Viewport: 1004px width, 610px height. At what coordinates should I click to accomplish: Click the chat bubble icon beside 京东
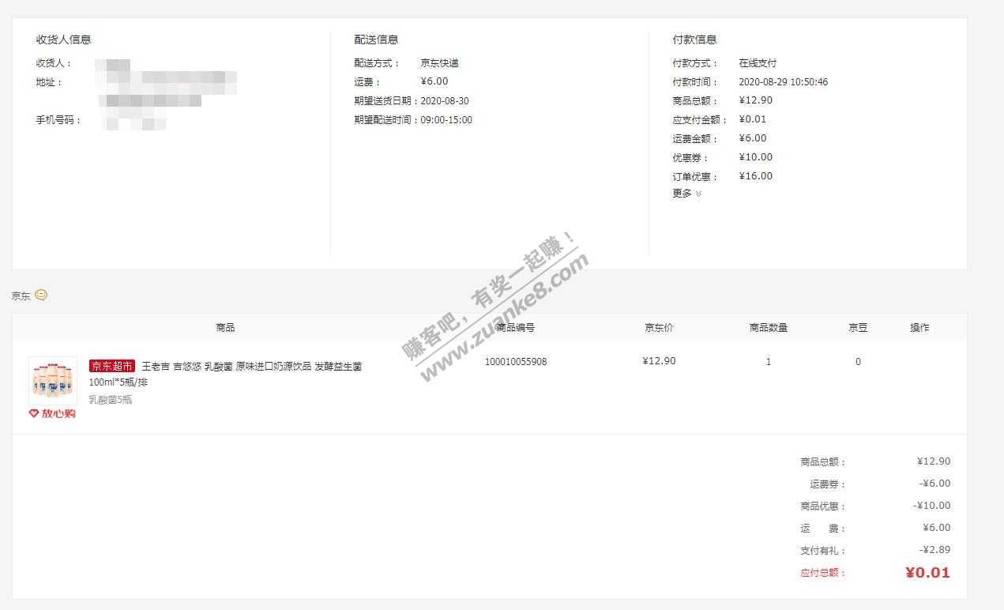point(41,296)
